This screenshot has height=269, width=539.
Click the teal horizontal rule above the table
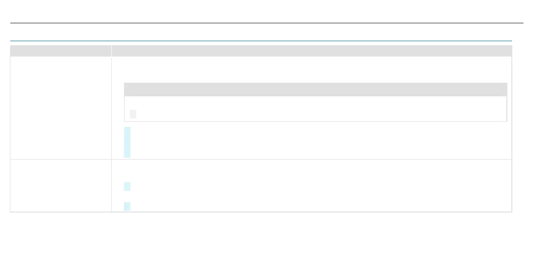261,41
